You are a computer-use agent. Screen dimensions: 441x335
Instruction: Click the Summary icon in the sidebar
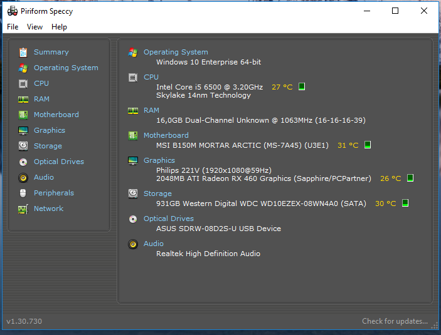[x=23, y=52]
